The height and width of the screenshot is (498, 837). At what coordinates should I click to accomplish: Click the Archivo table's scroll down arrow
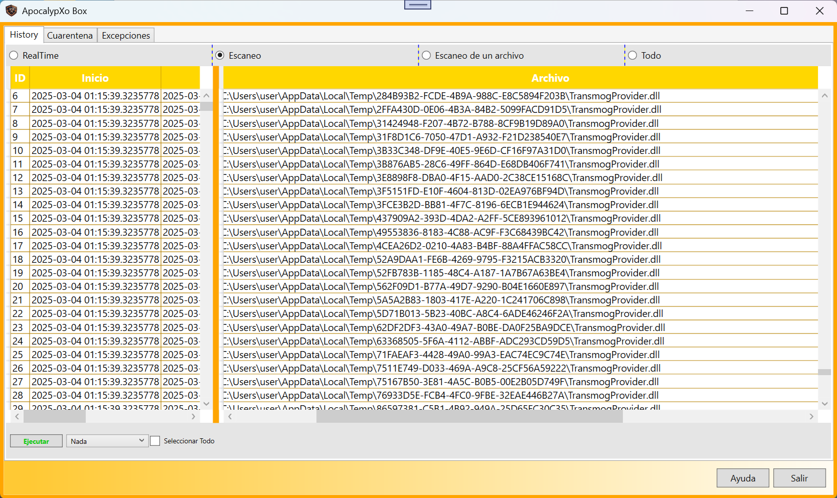[x=824, y=404]
